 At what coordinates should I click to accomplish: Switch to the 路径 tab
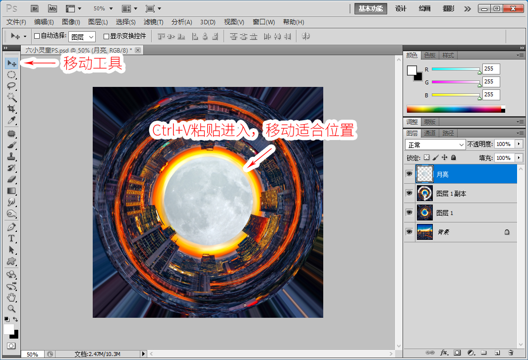coord(448,133)
